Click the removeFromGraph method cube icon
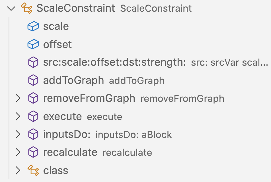The height and width of the screenshot is (182, 271). (x=33, y=98)
